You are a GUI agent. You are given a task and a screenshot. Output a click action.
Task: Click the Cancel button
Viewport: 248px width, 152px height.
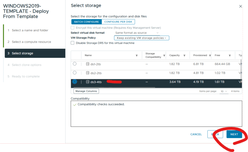coord(196,134)
